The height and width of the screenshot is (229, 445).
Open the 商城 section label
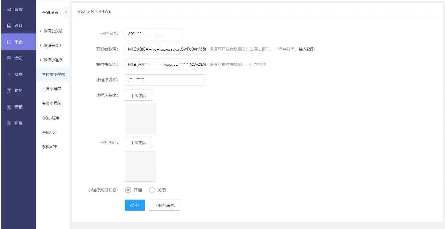coord(19,75)
